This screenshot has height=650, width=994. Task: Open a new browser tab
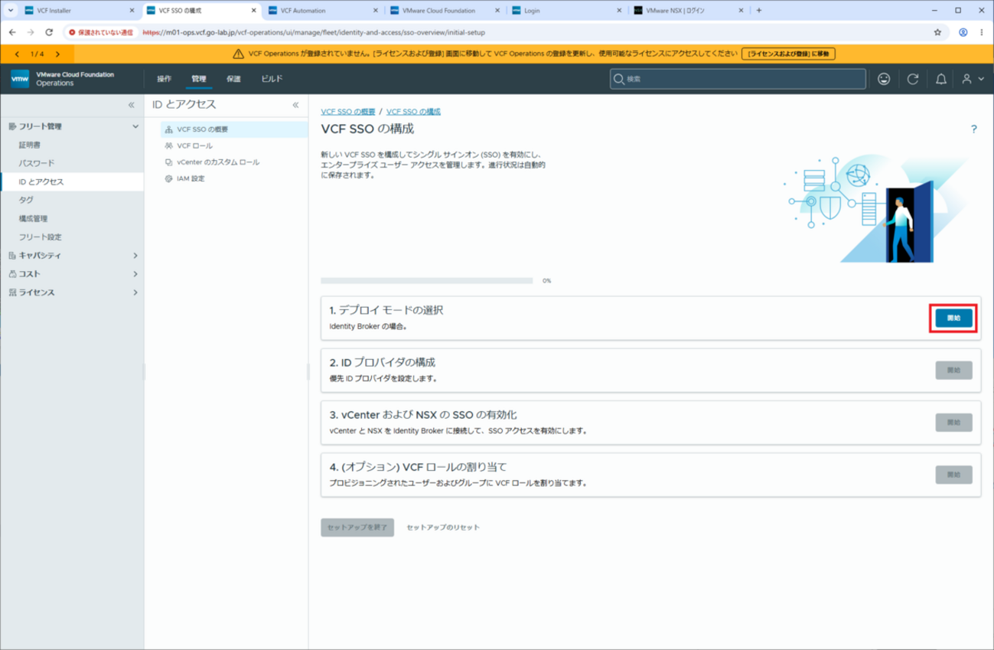coord(759,11)
